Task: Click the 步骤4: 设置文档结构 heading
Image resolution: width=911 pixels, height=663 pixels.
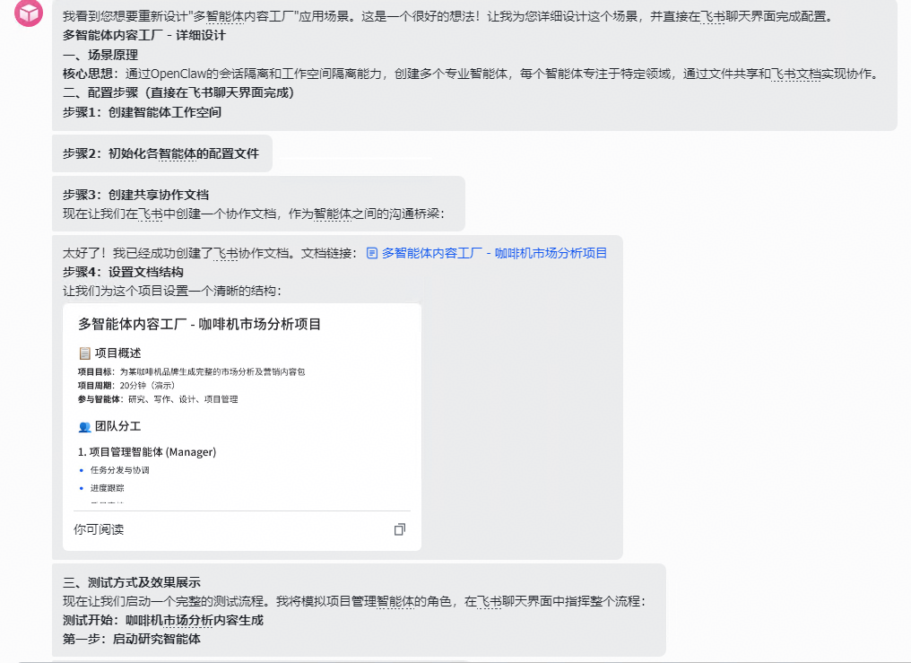Action: tap(123, 272)
